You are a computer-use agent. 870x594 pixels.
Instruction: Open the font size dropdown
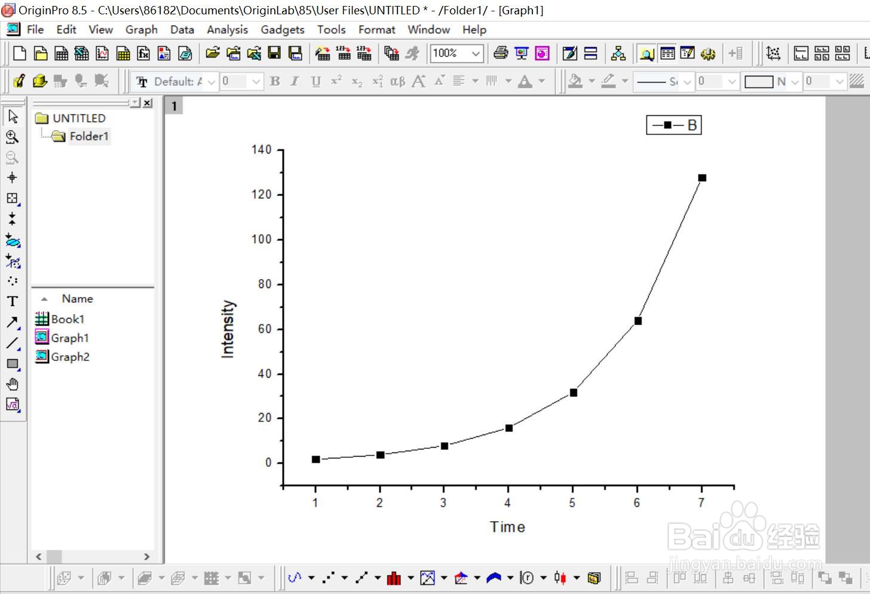pos(256,81)
